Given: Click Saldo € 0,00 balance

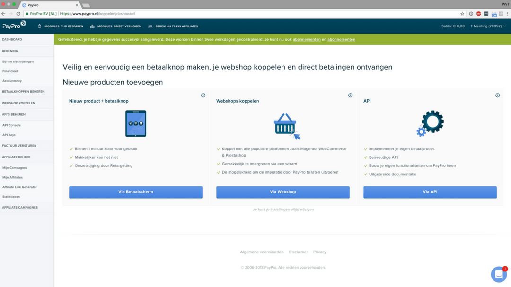Looking at the screenshot, I should [453, 26].
